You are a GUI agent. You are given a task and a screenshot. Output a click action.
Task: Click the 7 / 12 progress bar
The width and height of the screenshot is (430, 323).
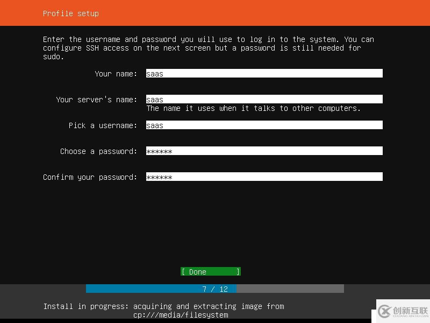tap(214, 289)
